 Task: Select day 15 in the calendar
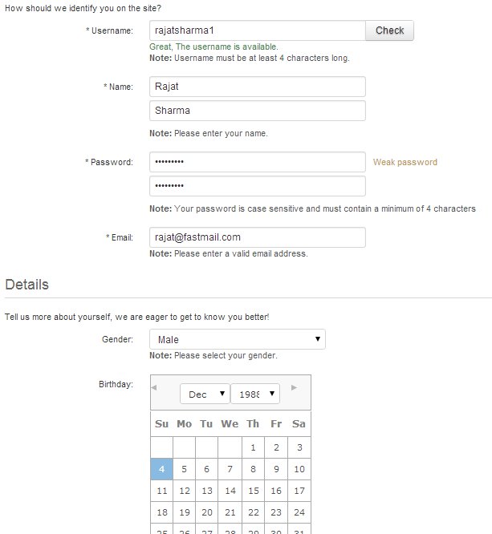pos(253,491)
